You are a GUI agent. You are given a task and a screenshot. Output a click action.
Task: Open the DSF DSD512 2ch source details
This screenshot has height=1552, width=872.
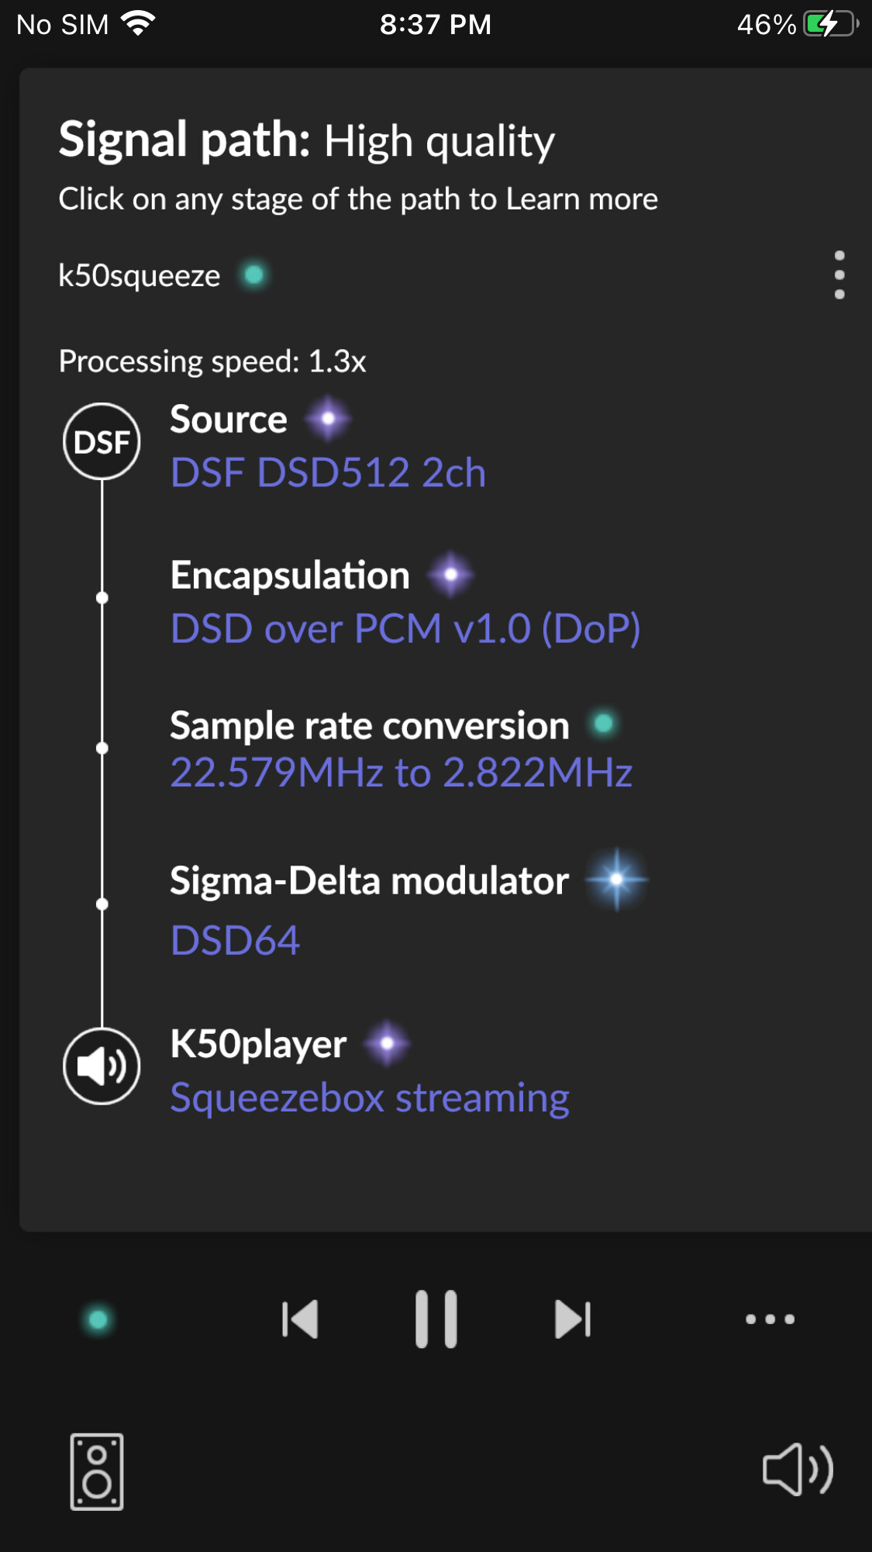tap(328, 472)
